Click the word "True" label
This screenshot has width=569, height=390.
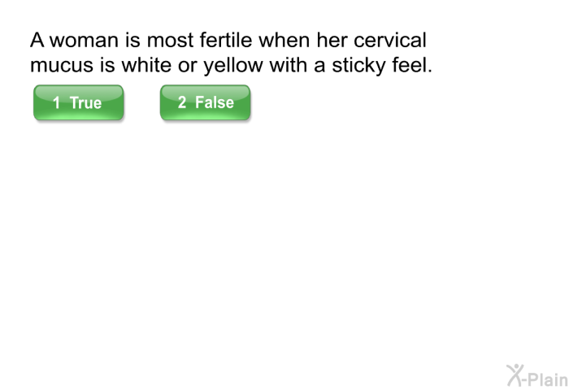point(85,102)
